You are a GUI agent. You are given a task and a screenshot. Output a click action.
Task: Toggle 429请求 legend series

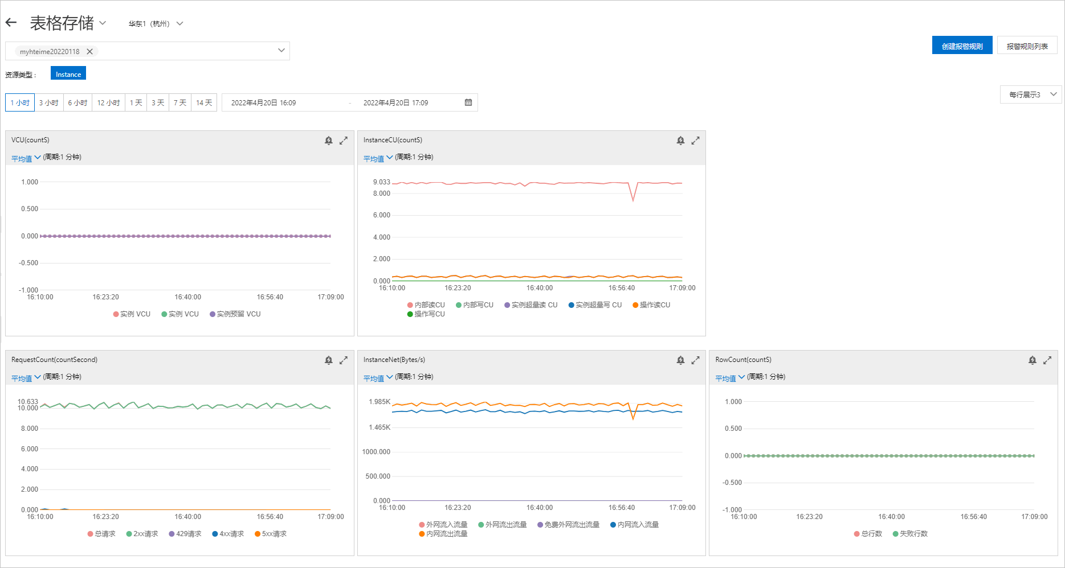click(x=185, y=534)
